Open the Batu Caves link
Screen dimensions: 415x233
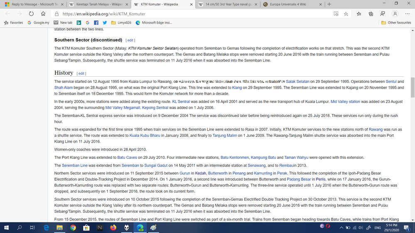tap(127, 158)
